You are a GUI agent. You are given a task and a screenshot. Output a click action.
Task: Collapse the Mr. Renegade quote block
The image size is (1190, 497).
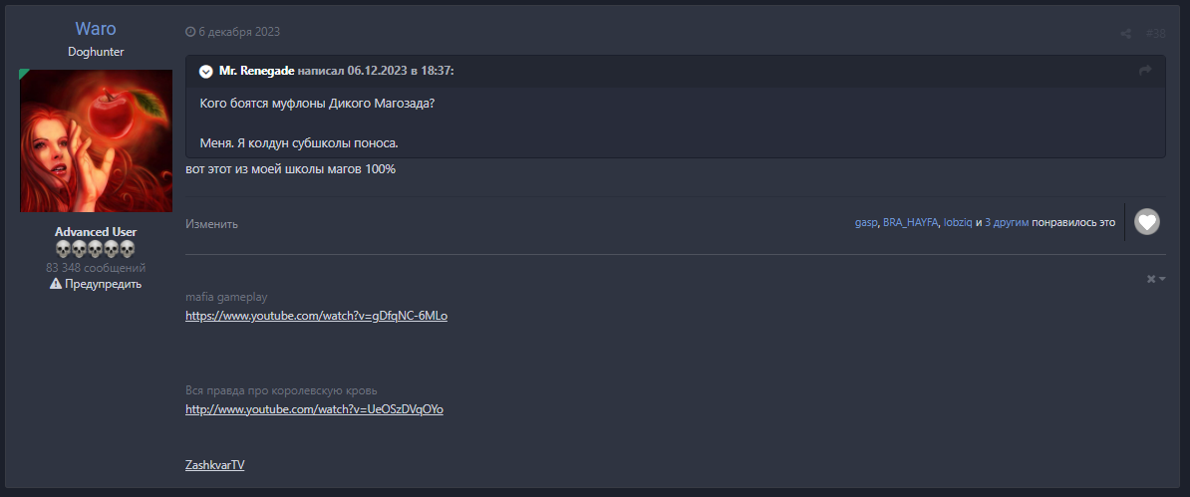coord(205,71)
